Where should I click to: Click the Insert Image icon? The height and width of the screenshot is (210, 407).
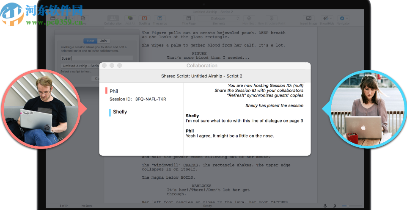[x=308, y=19]
